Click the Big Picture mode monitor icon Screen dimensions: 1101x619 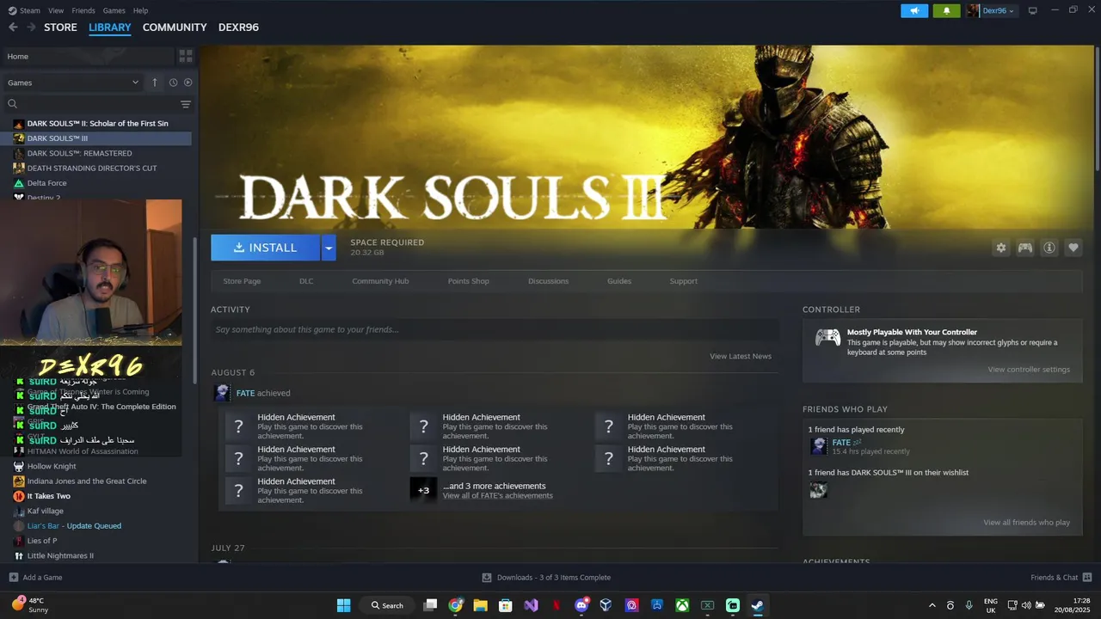coord(1032,10)
